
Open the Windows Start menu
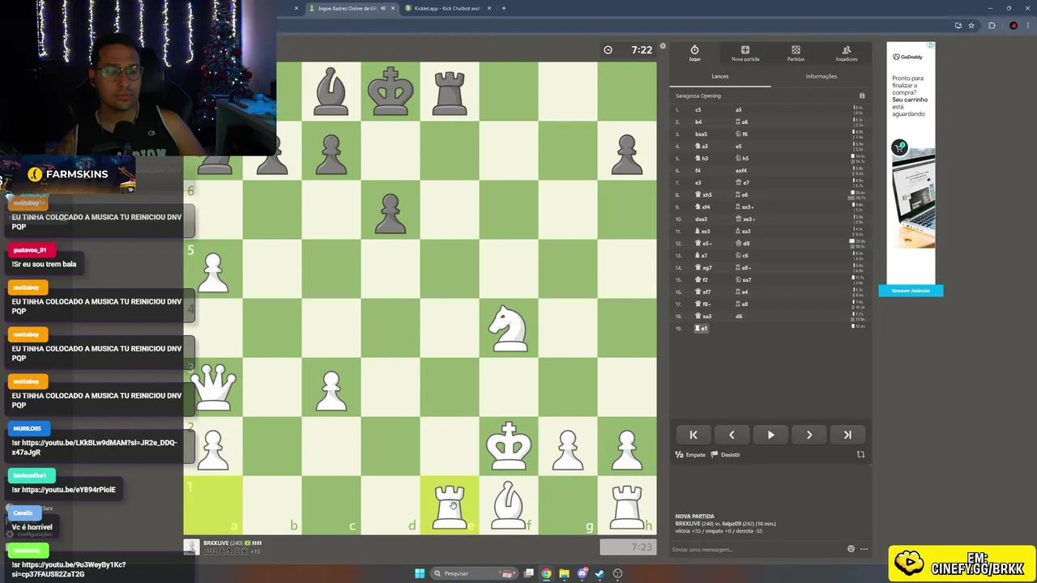(x=420, y=573)
